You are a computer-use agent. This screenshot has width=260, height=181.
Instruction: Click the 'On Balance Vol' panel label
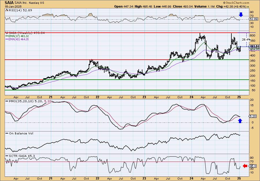(21, 133)
